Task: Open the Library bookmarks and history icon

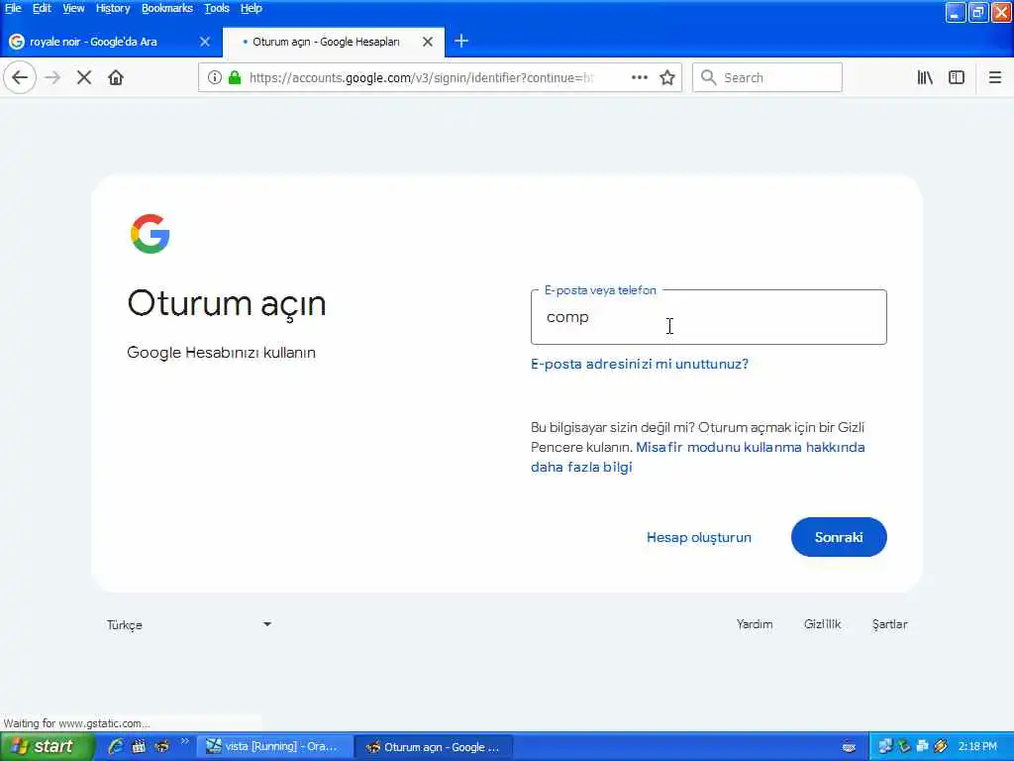Action: [x=925, y=77]
